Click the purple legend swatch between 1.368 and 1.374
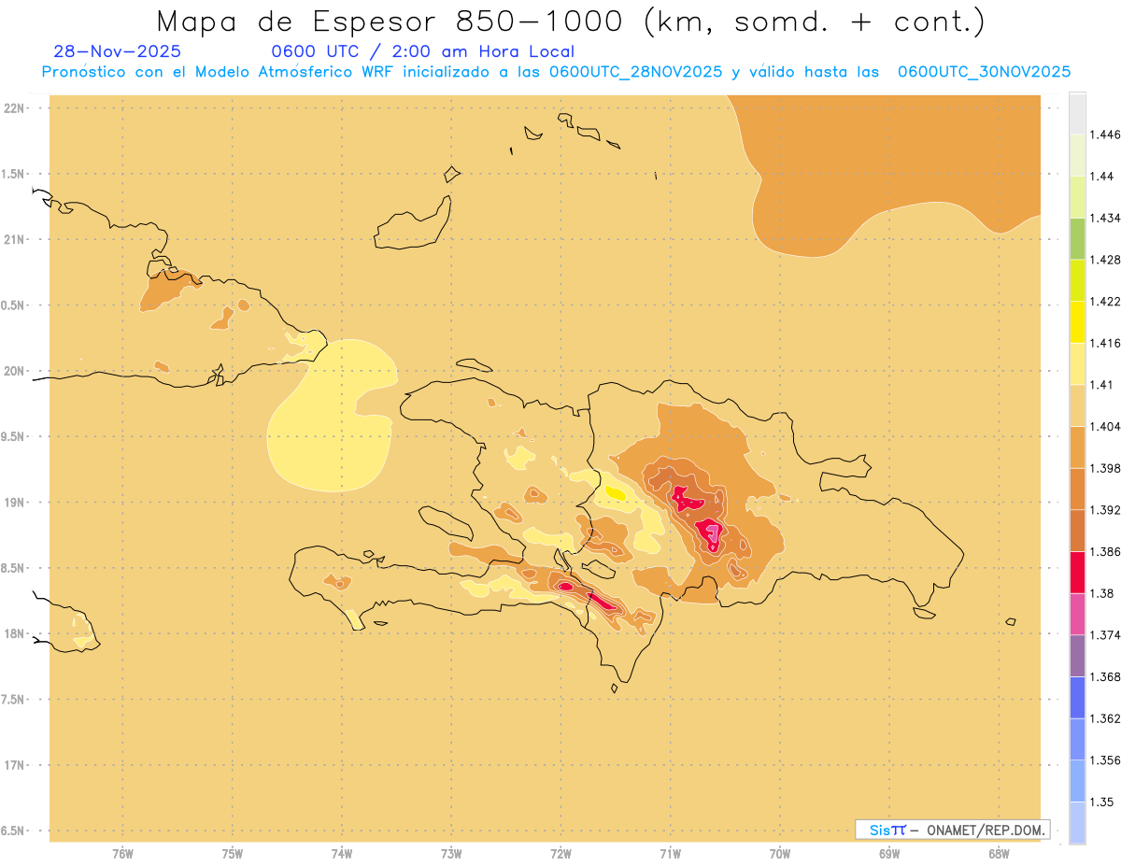This screenshot has height=866, width=1121. (1077, 656)
